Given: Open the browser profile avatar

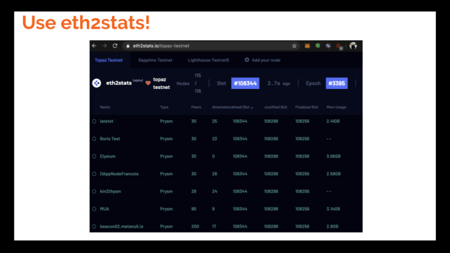Looking at the screenshot, I should 353,46.
